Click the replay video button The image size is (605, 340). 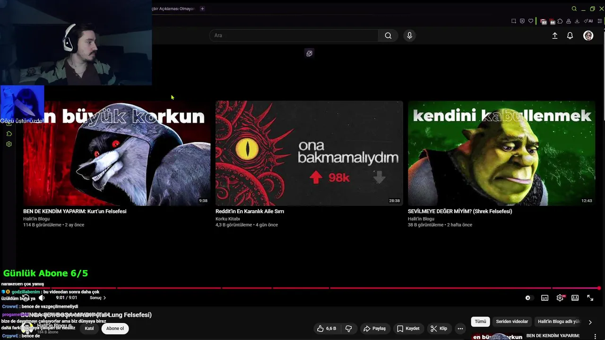(x=26, y=298)
